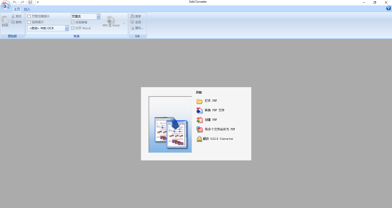Open the <自动> 中的 OCR dropdown
This screenshot has height=208, width=392.
67,28
